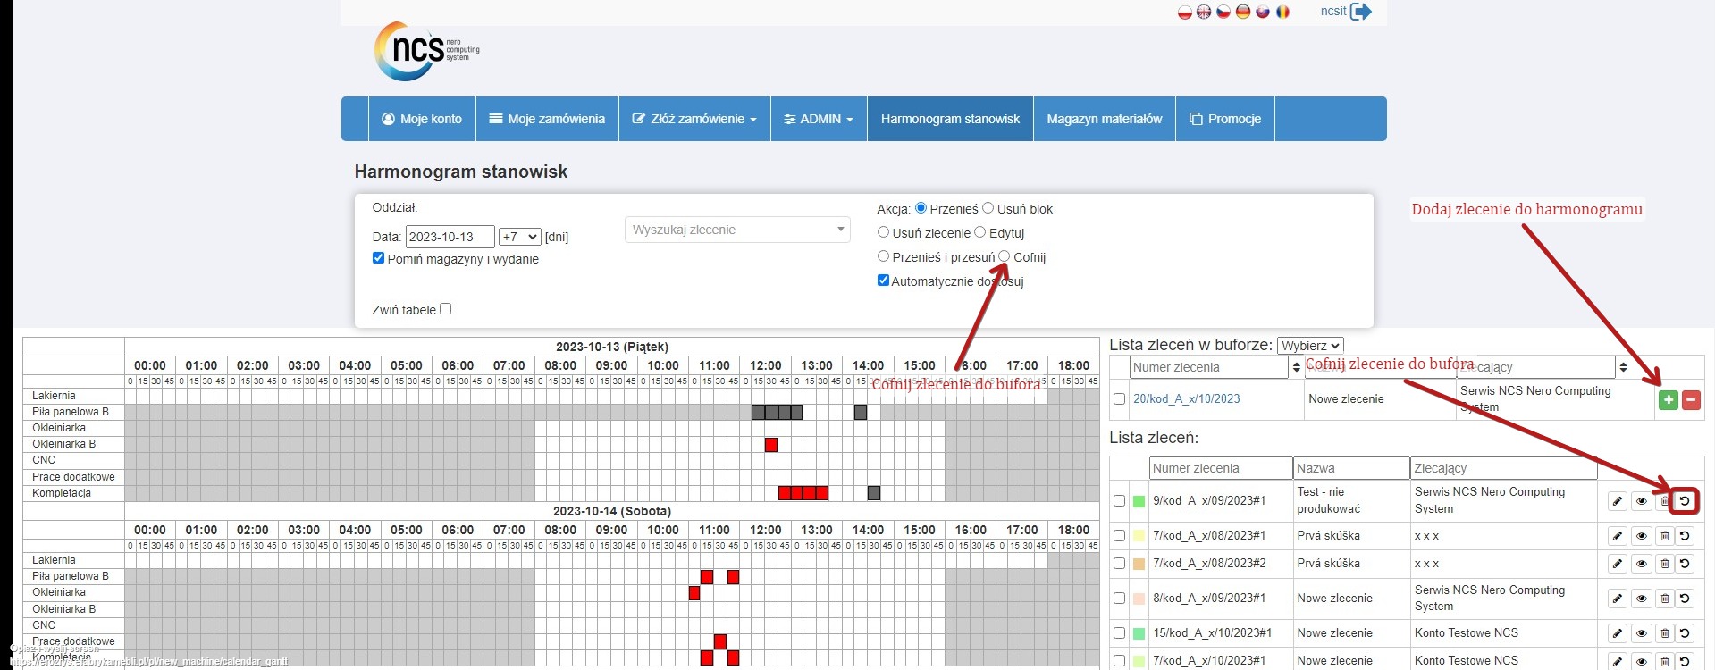
Task: Click the trash delete icon for order 7/kod_A_x/08/2023#2
Action: tap(1664, 564)
